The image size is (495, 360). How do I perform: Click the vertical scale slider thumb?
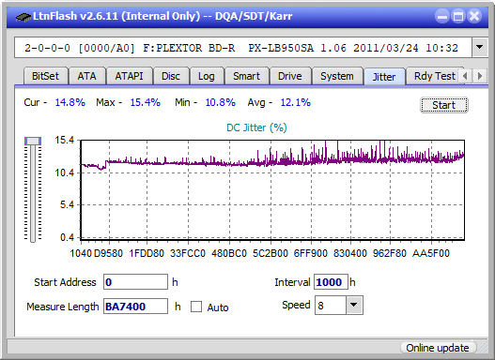click(x=33, y=141)
